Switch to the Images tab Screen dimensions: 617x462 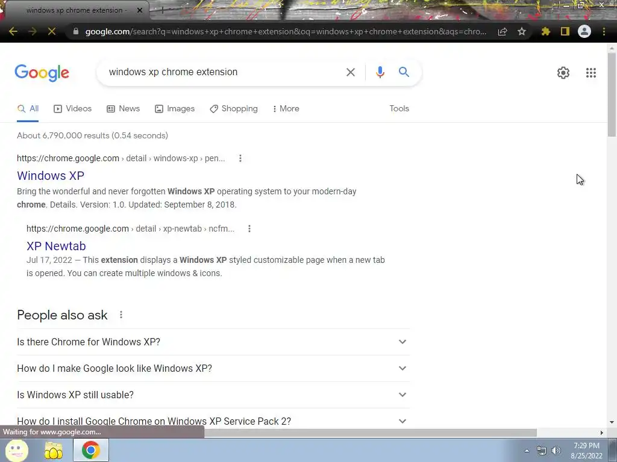[175, 108]
